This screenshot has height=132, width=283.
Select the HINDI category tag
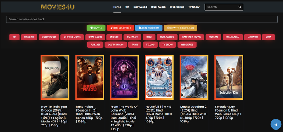pyautogui.click(x=149, y=37)
